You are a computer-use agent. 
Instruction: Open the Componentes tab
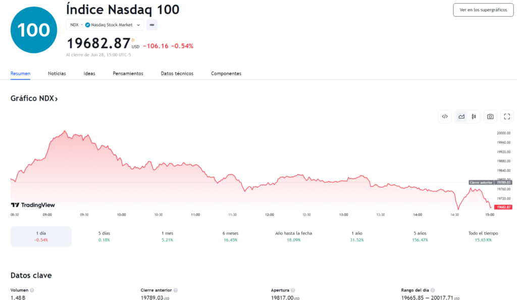pyautogui.click(x=226, y=74)
